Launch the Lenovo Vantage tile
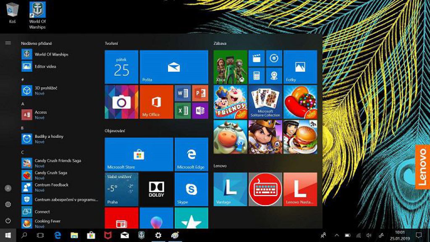Viewport: 430px width, 242px height. [x=231, y=189]
